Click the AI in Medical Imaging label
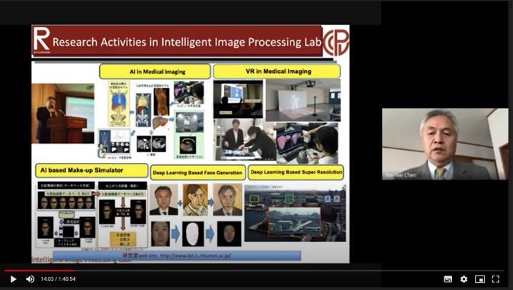513x290 pixels. (x=155, y=72)
